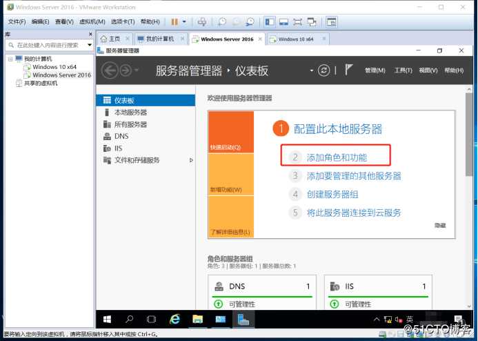This screenshot has width=478, height=341.
Task: Click the send Ctrl+Alt+Del toolbar icon
Action: 202,22
